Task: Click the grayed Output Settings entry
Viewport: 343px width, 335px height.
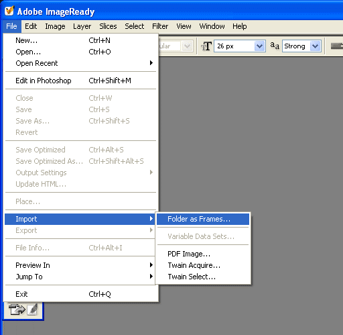Action: click(80, 173)
